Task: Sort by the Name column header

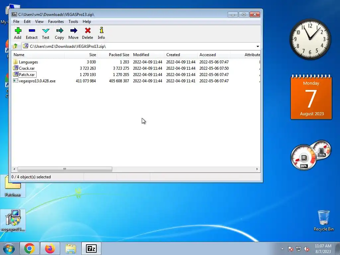Action: (x=38, y=55)
